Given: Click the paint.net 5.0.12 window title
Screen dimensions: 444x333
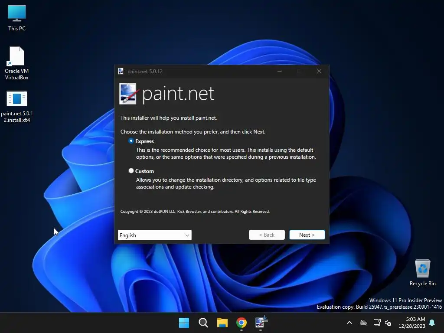Looking at the screenshot, I should pyautogui.click(x=145, y=72).
